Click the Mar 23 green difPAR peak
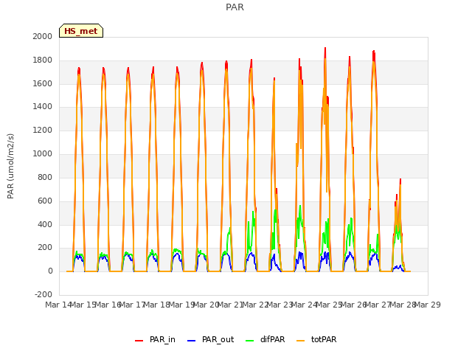This screenshot has width=472, height=354. (275, 212)
